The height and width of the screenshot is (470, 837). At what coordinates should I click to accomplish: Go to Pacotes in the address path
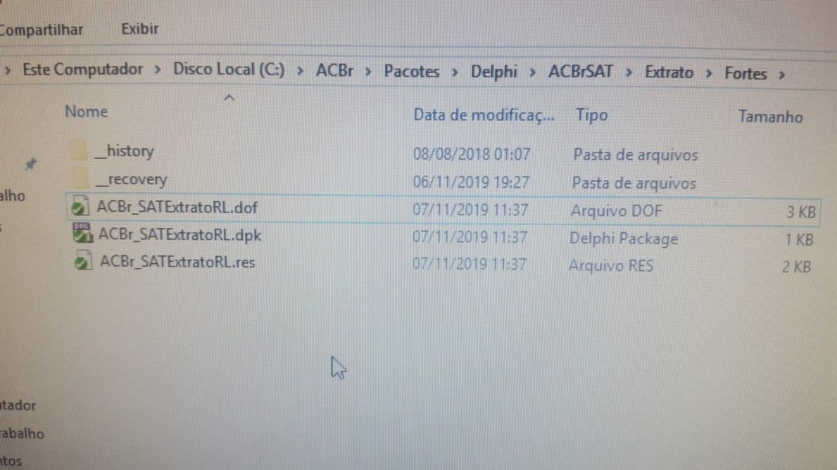pyautogui.click(x=411, y=71)
